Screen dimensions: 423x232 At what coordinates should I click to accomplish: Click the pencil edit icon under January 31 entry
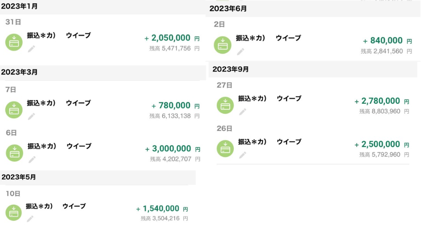pos(32,48)
